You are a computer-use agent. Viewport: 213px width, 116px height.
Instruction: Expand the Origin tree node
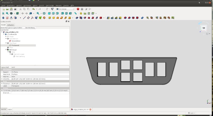click(x=6, y=36)
